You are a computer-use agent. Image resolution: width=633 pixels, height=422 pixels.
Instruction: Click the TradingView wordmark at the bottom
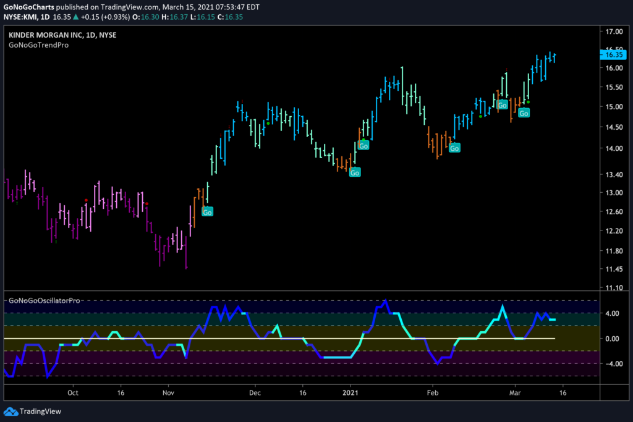tap(40, 411)
